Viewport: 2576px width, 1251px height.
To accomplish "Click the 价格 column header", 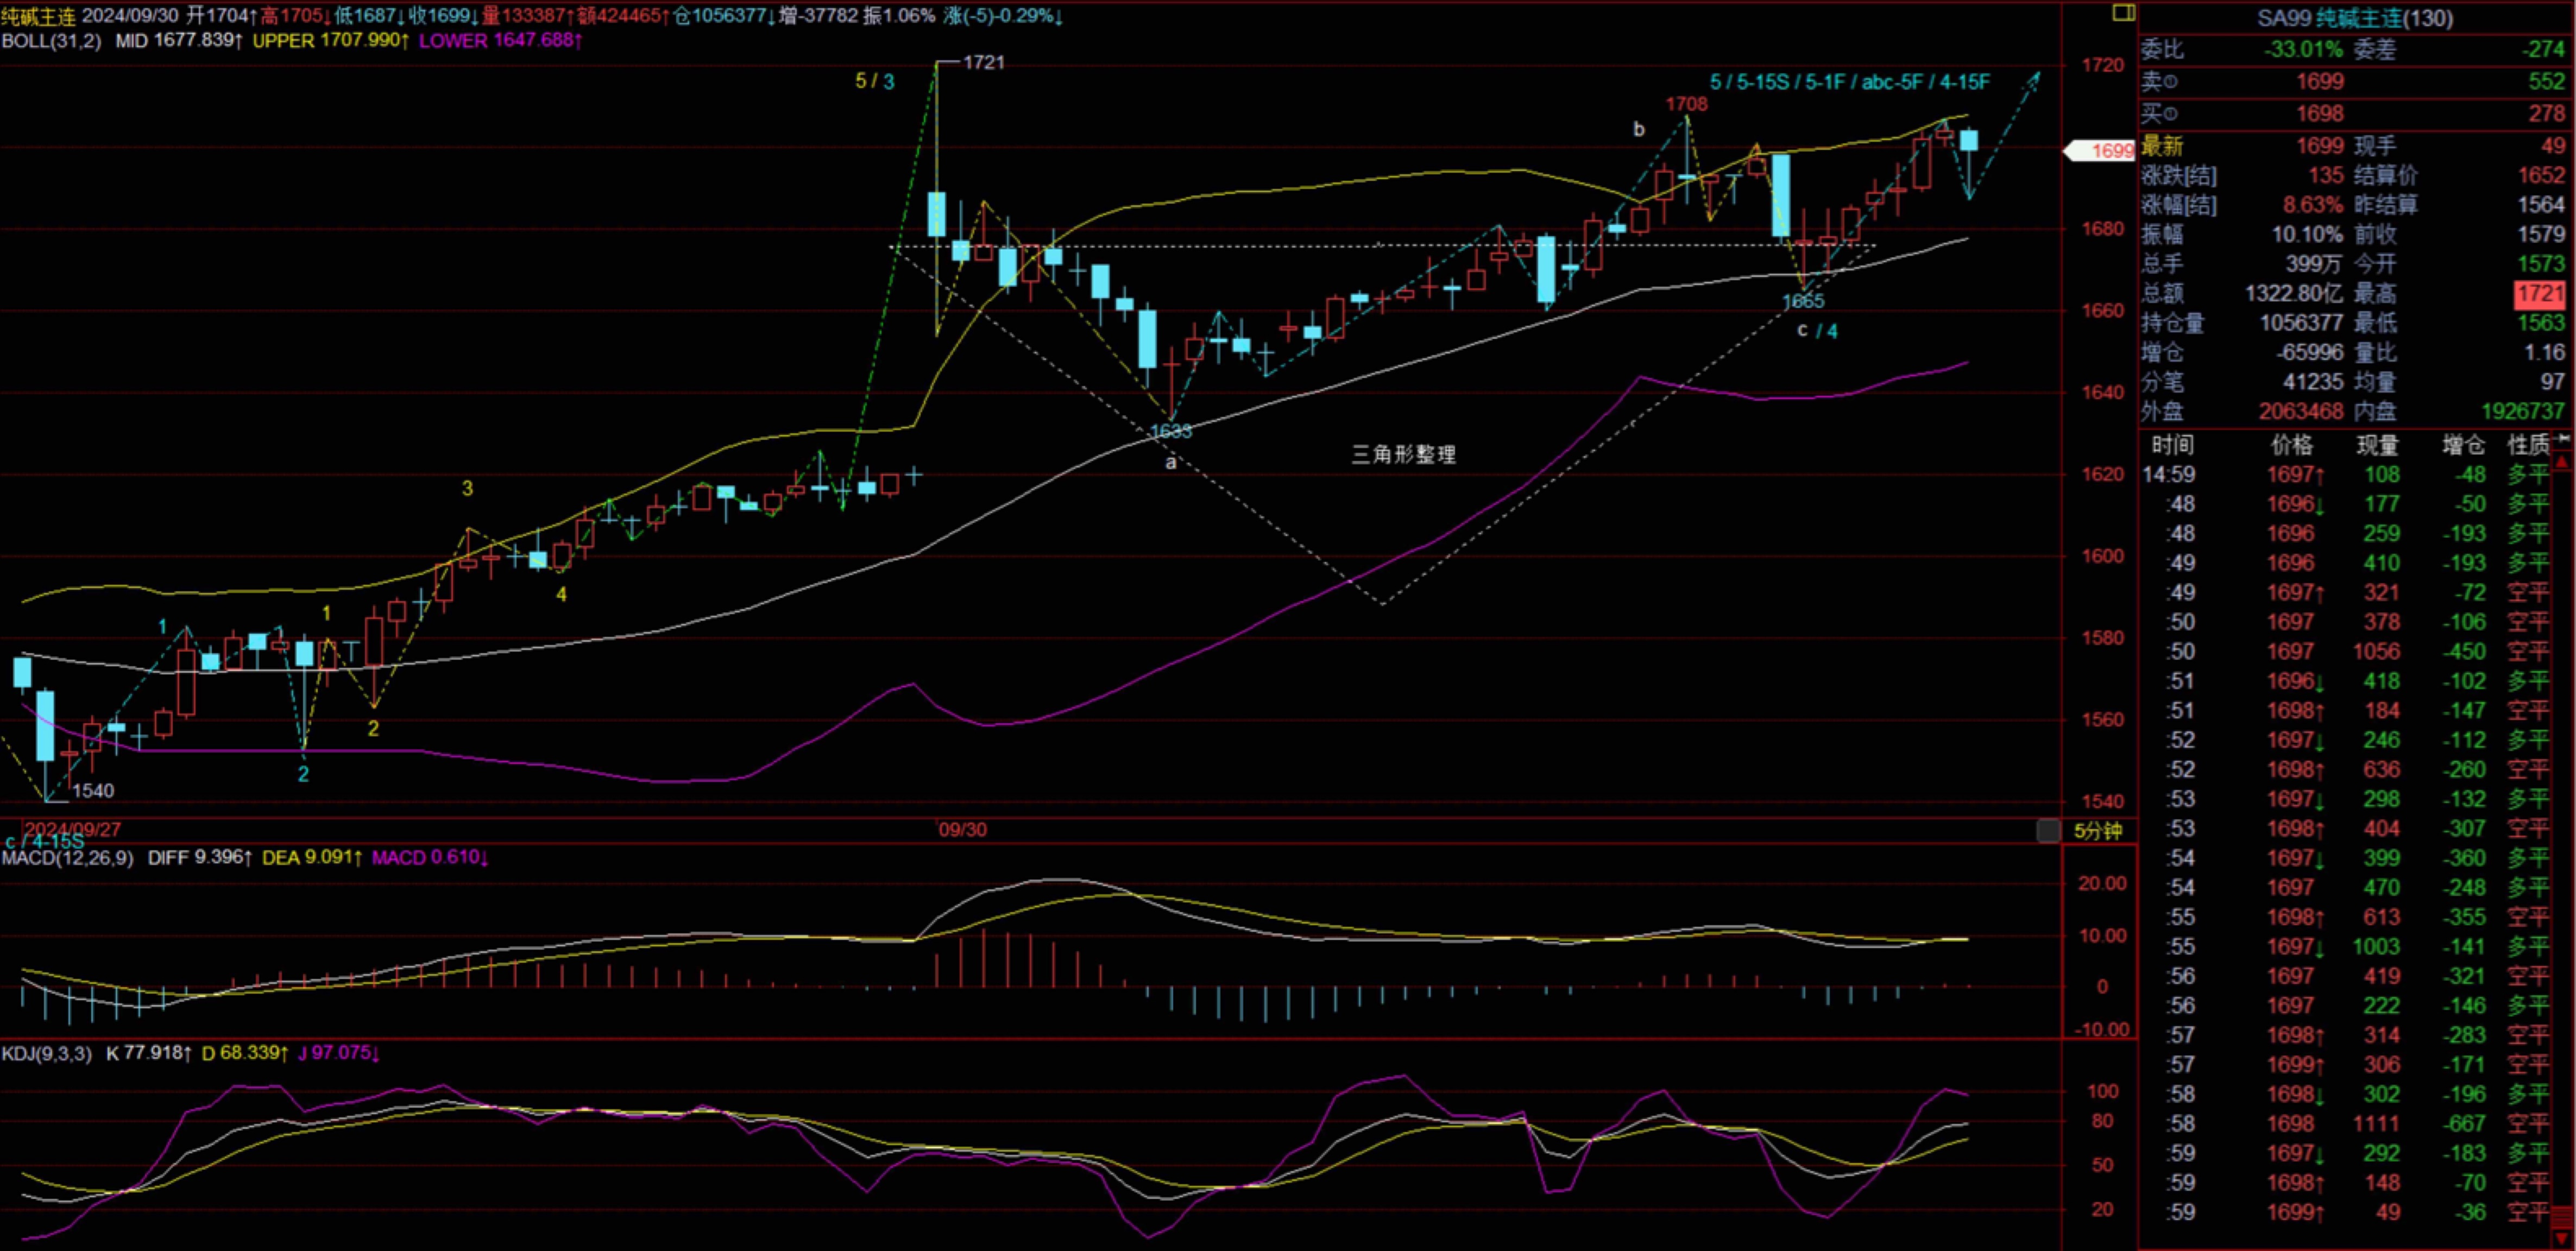I will (2291, 445).
